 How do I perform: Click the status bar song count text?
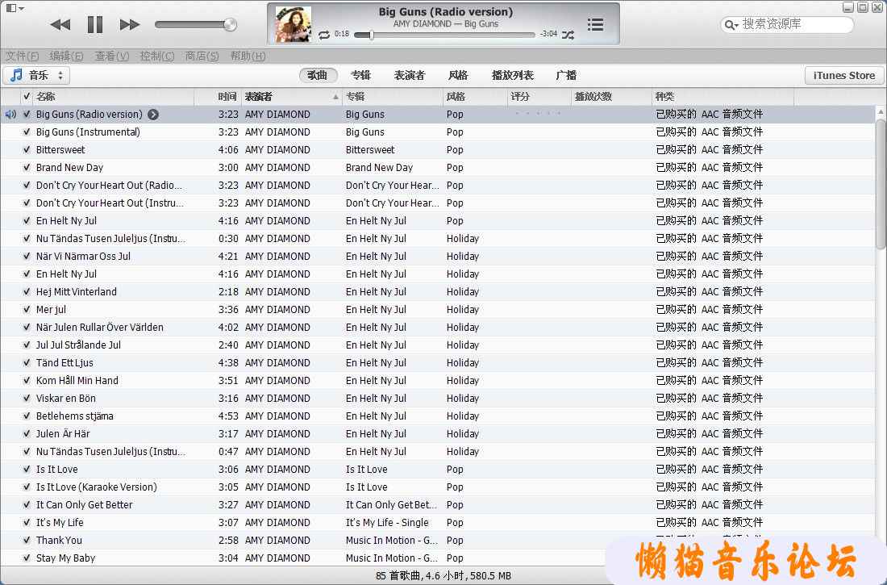443,576
